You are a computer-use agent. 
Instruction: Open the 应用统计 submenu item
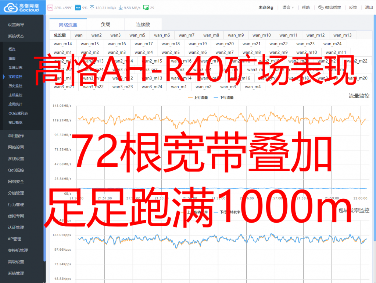(x=15, y=104)
